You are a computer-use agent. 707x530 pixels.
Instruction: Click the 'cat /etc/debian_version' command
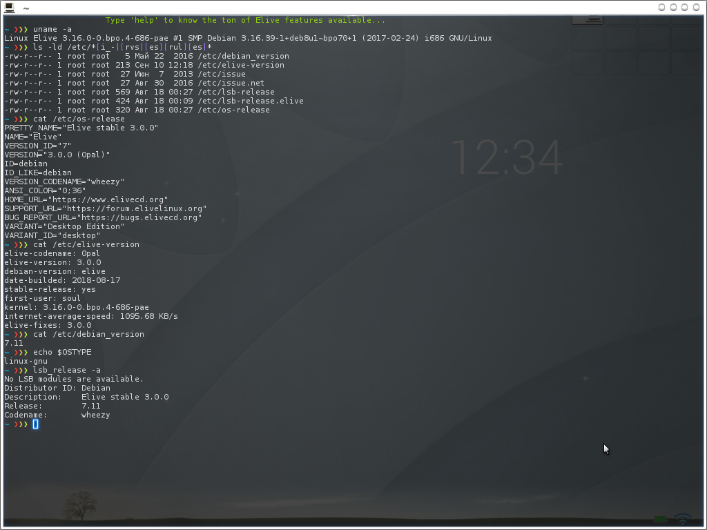tap(88, 335)
